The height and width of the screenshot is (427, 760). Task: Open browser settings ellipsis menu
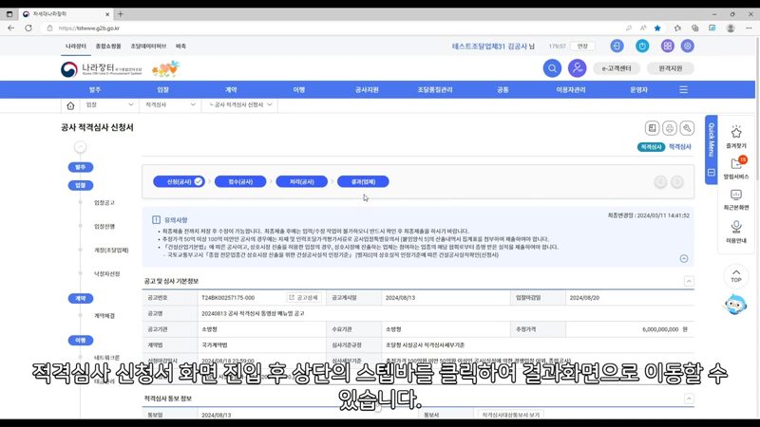point(749,28)
